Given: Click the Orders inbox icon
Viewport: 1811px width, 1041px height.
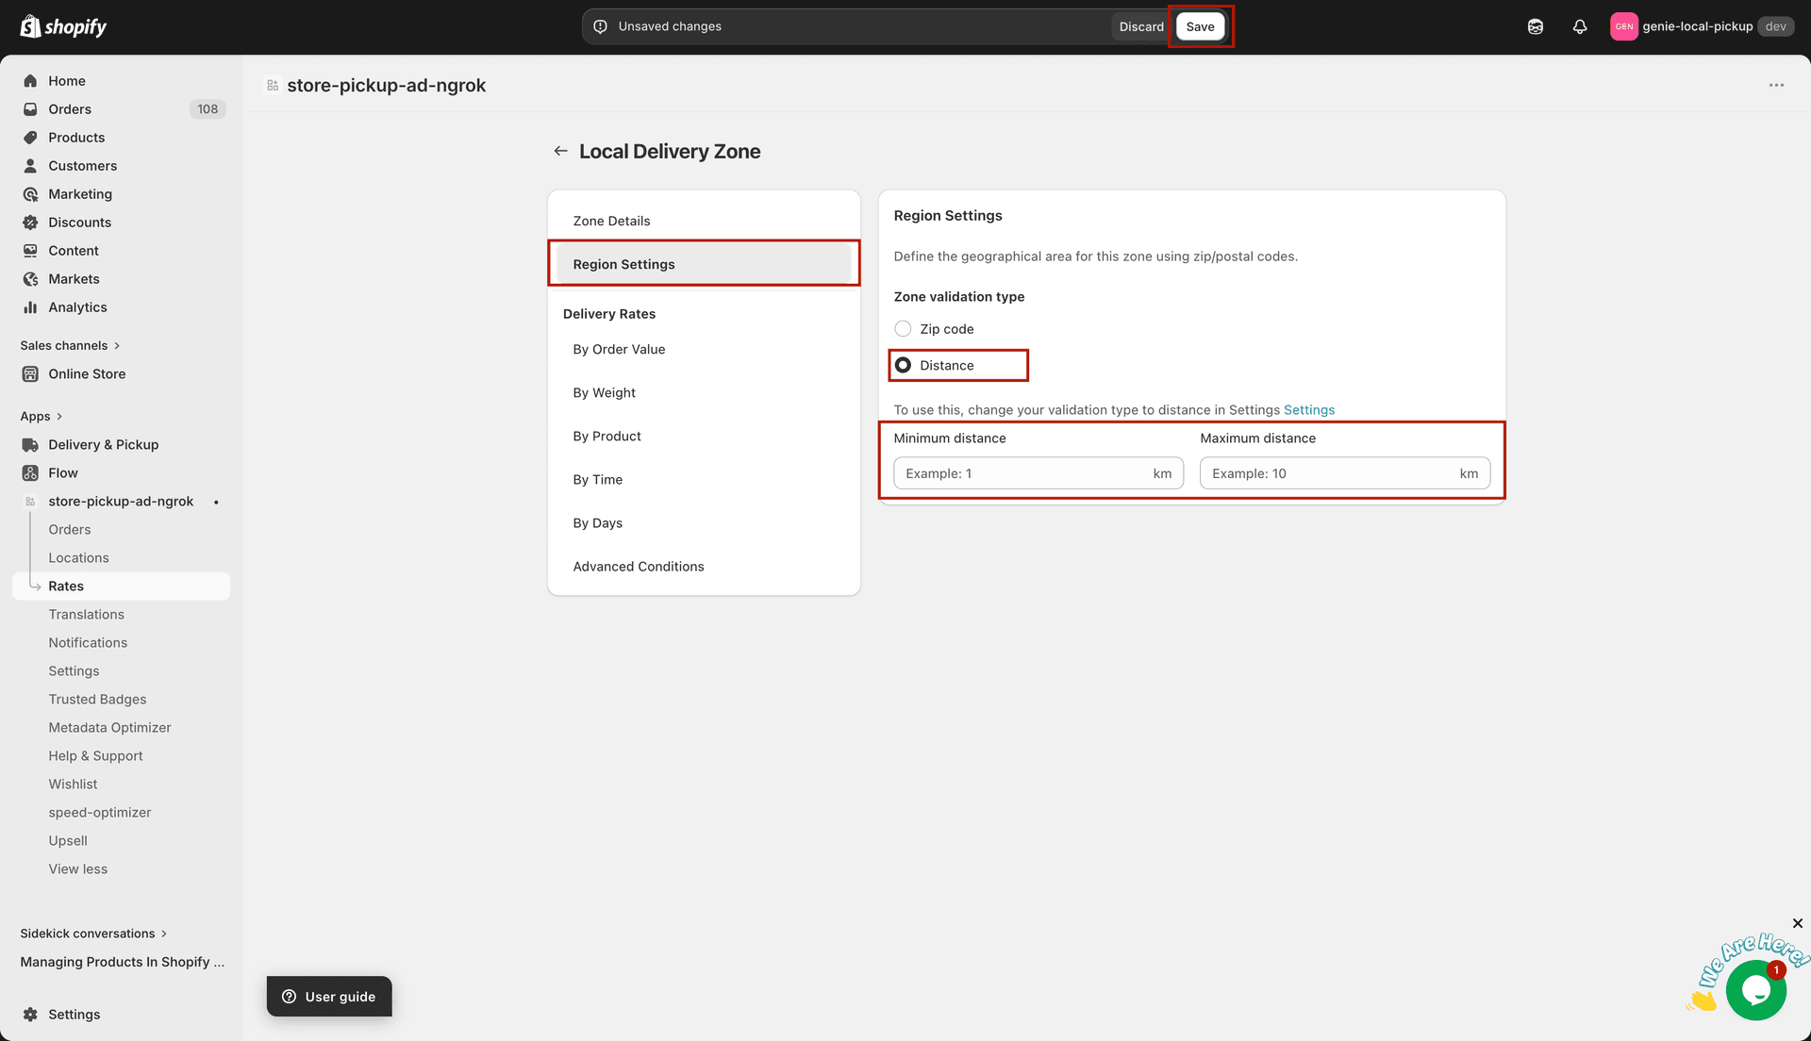Looking at the screenshot, I should click(30, 109).
